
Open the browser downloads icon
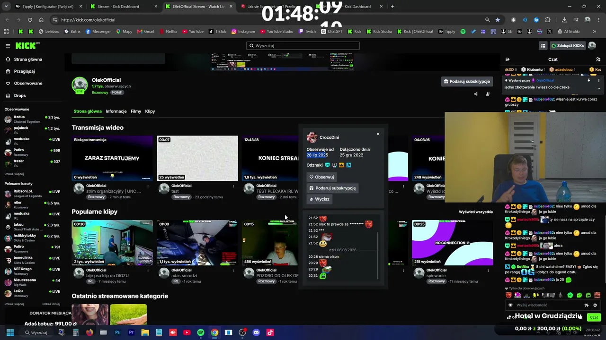564,20
